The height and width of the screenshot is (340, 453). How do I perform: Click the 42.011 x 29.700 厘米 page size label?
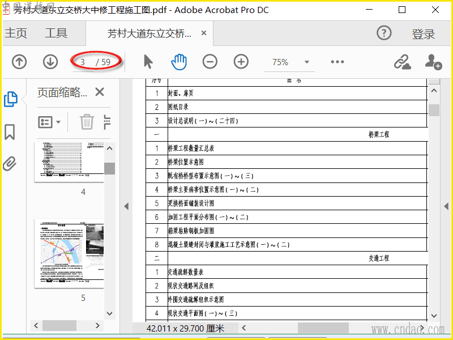pos(185,329)
